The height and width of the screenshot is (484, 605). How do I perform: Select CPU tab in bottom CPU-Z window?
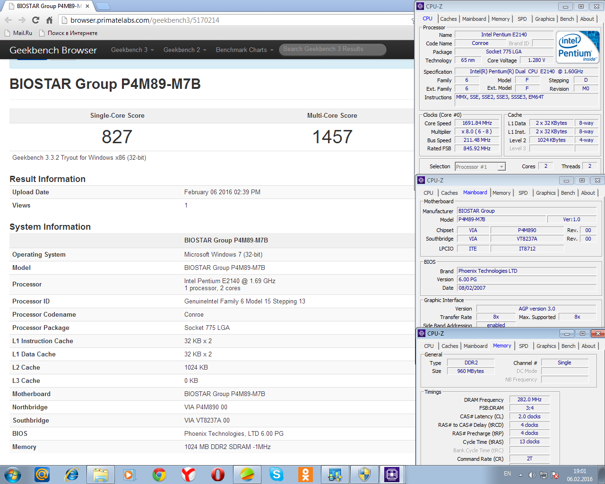point(429,346)
